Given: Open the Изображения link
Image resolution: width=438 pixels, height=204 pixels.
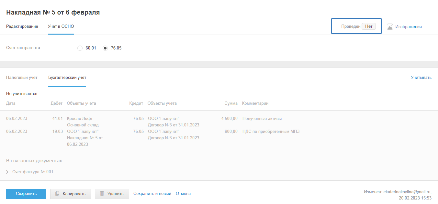Looking at the screenshot, I should (x=409, y=27).
